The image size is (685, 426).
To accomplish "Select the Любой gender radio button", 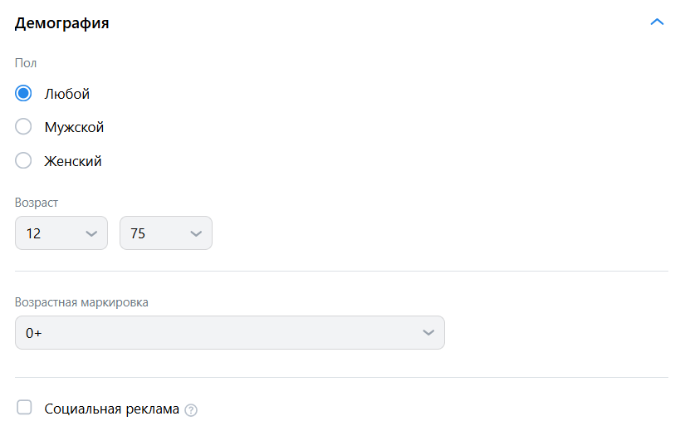I will (23, 94).
